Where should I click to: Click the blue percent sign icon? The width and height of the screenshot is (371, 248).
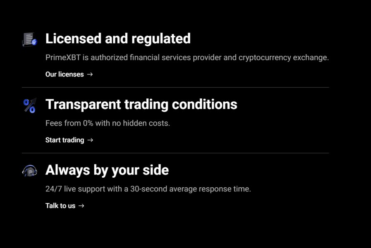[x=29, y=105]
